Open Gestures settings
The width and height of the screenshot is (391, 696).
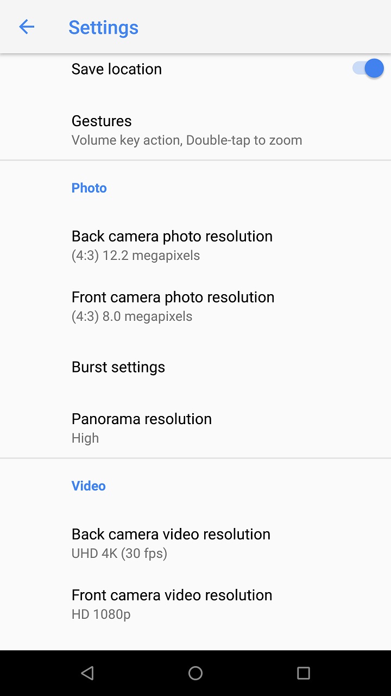[x=195, y=130]
